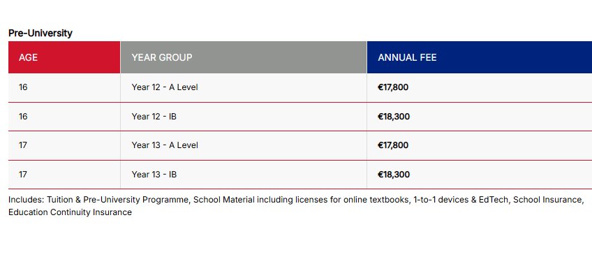Screen dimensions: 592x257
Task: Click the YEAR GROUP column header
Action: (x=244, y=57)
